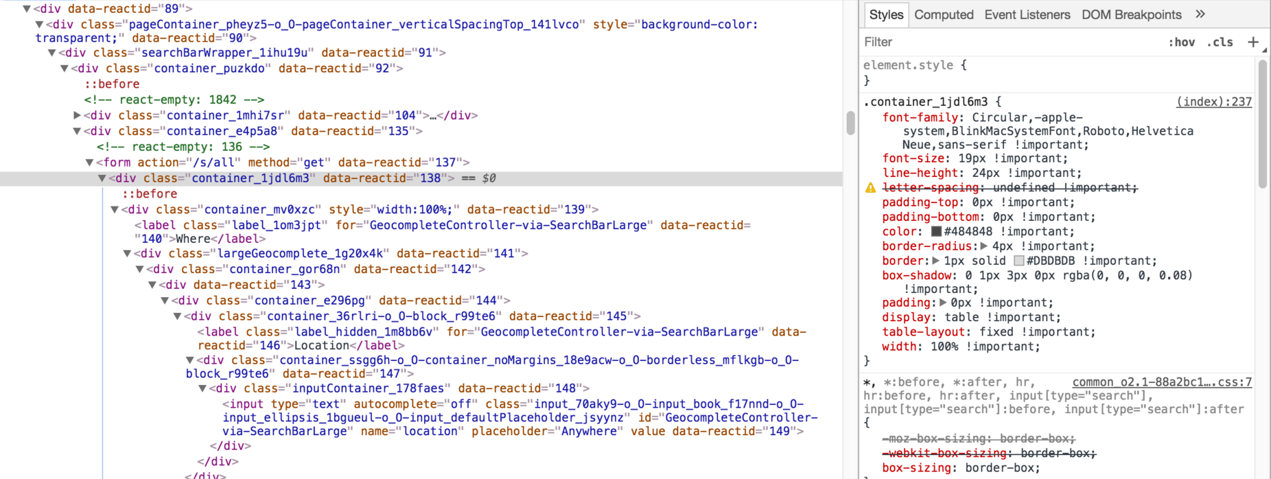Show more tabs via double chevron

[x=1200, y=14]
